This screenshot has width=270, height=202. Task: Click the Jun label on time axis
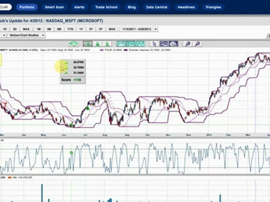64,135
